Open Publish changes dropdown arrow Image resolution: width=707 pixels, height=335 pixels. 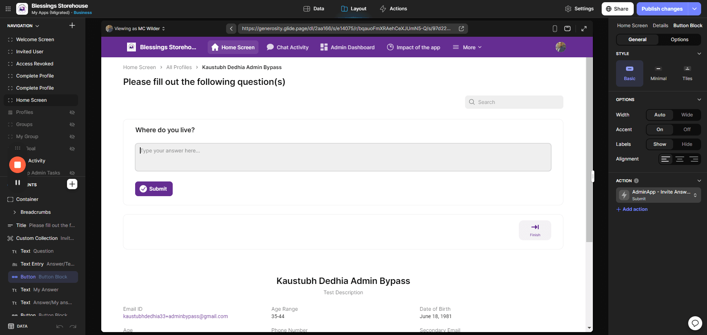point(694,9)
